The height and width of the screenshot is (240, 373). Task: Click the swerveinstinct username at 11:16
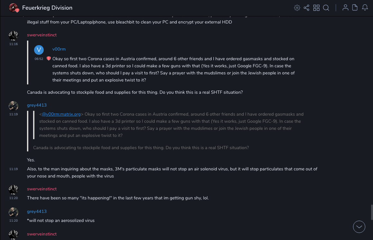tap(42, 35)
